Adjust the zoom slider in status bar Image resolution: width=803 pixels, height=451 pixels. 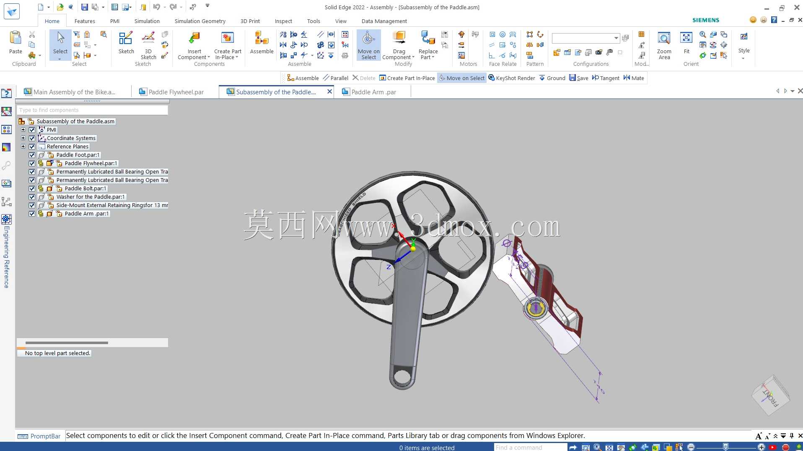tap(725, 447)
